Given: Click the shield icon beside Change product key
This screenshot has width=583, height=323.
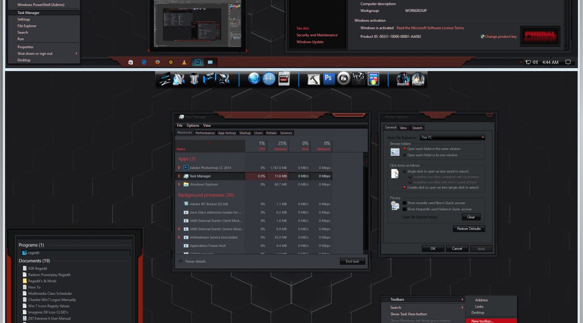Looking at the screenshot, I should click(482, 36).
